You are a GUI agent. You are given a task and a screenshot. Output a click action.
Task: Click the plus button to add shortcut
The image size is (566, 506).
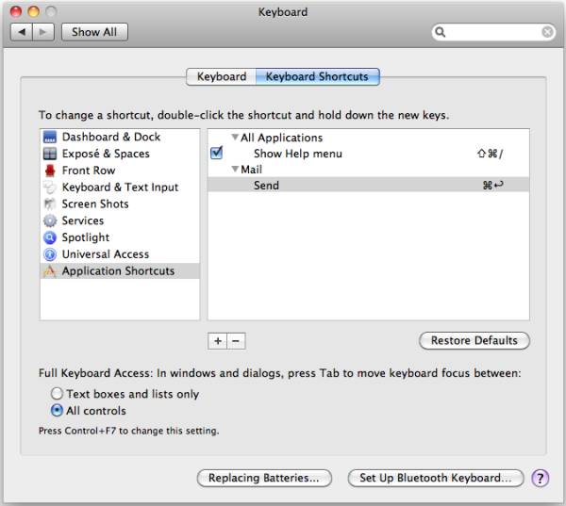[216, 340]
